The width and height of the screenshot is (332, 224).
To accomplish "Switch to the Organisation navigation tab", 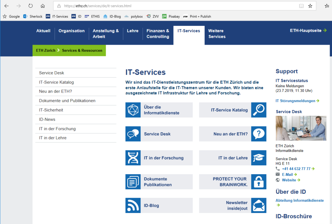I will pos(72,31).
